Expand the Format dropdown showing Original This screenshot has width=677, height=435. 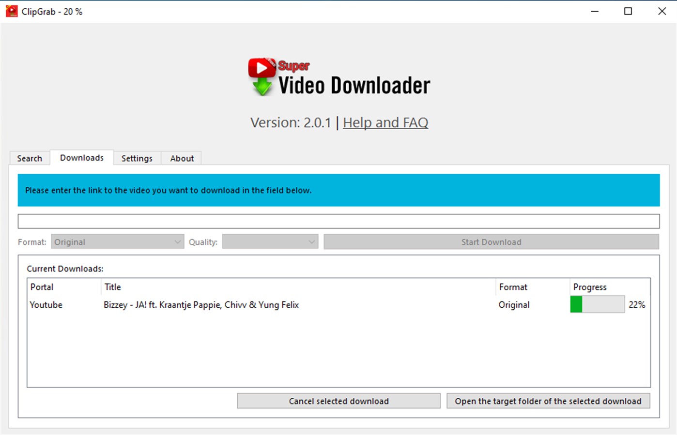118,242
